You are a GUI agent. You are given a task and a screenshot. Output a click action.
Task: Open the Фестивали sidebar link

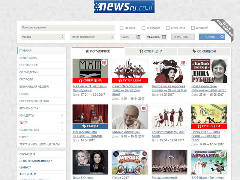(28, 174)
